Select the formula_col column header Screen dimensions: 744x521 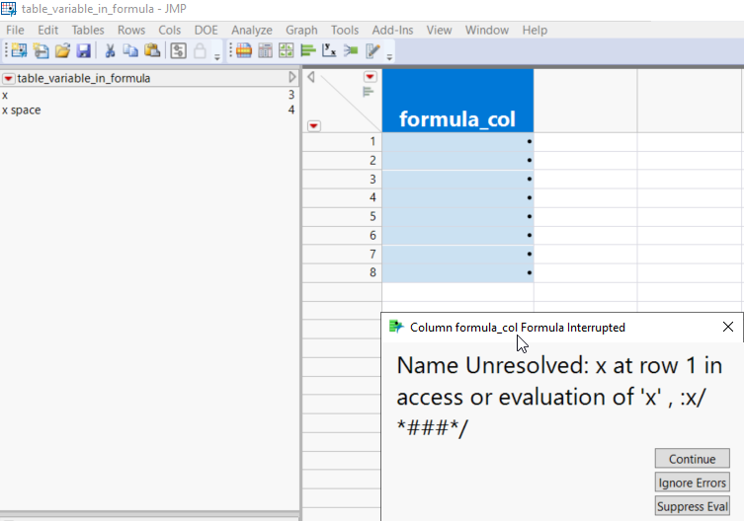[457, 119]
